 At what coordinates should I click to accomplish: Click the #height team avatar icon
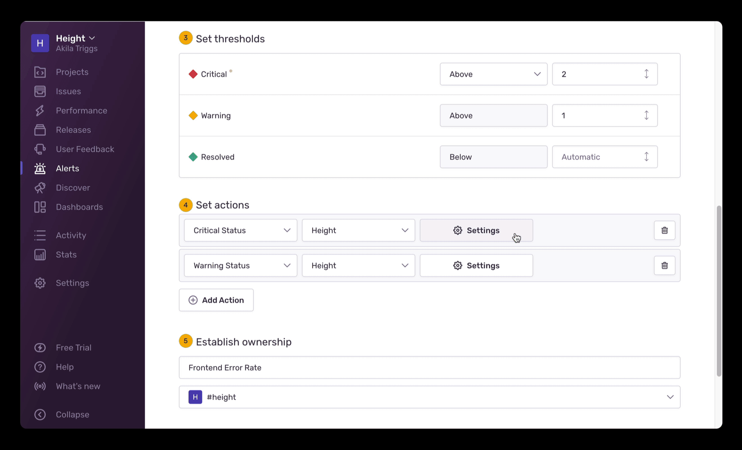coord(195,397)
